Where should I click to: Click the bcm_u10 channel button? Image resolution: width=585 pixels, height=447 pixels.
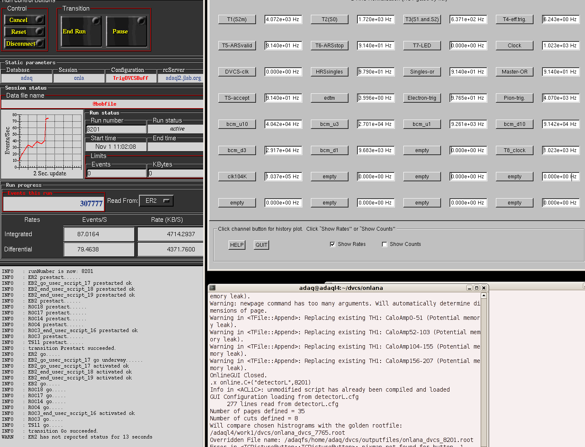tap(237, 124)
